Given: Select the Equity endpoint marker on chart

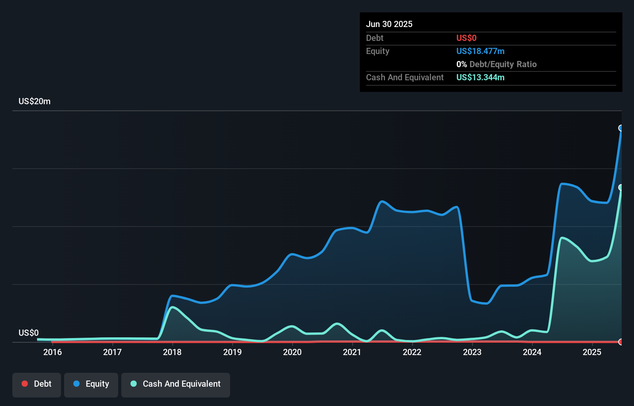Looking at the screenshot, I should pyautogui.click(x=621, y=128).
